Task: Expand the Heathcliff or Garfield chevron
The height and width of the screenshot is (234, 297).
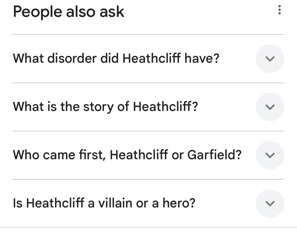Action: 270,155
